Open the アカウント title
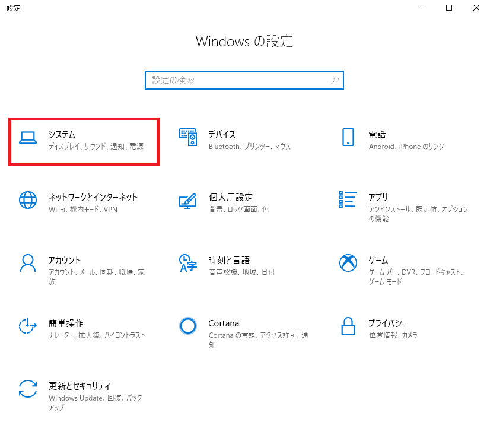487x422 pixels. (64, 261)
